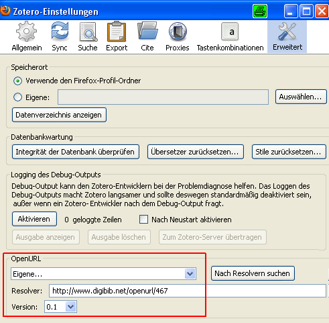Viewport: 329px width, 323px height.
Task: Close the Zotero-Einstellungen window
Action: pos(322,11)
